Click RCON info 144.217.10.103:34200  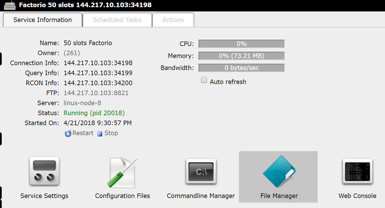pyautogui.click(x=98, y=83)
